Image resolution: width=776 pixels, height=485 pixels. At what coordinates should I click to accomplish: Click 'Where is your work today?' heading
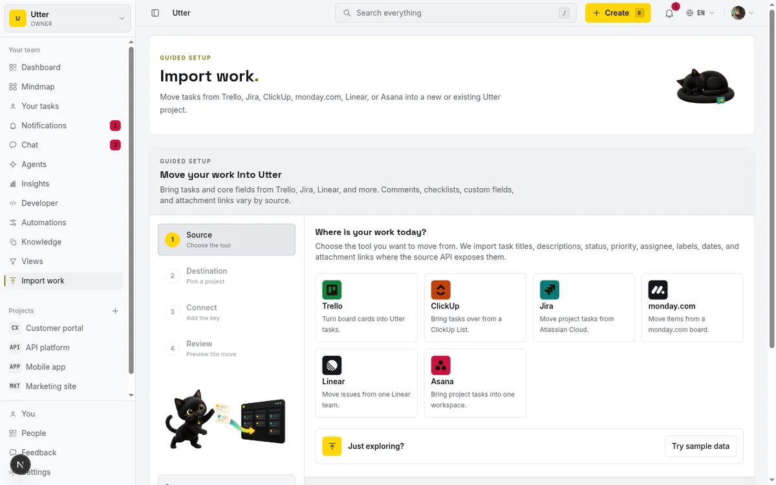tap(371, 232)
